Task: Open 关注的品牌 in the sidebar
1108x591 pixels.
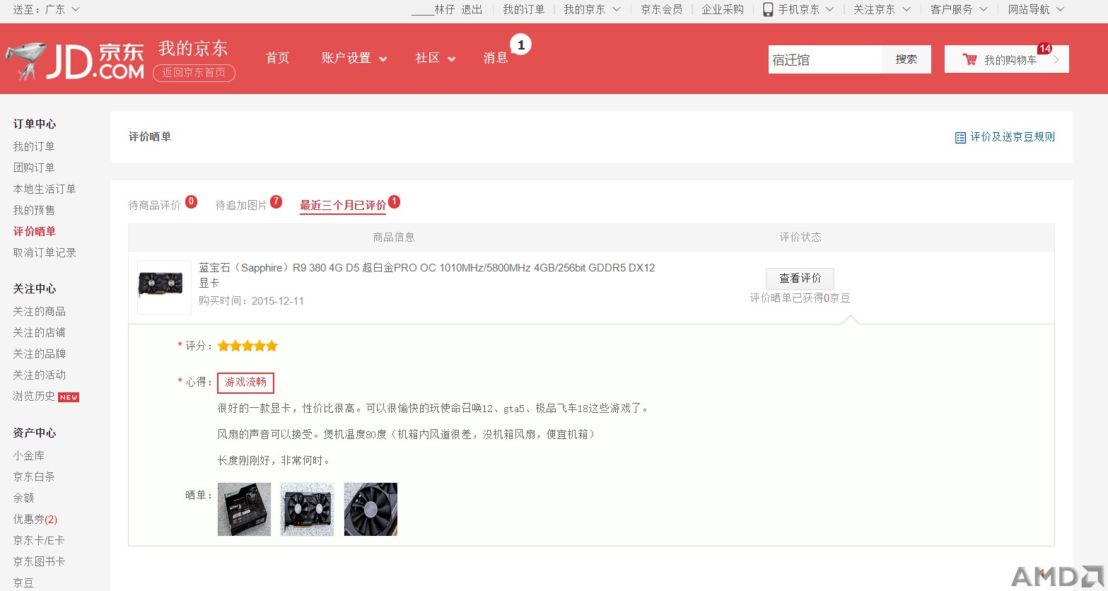Action: tap(39, 353)
